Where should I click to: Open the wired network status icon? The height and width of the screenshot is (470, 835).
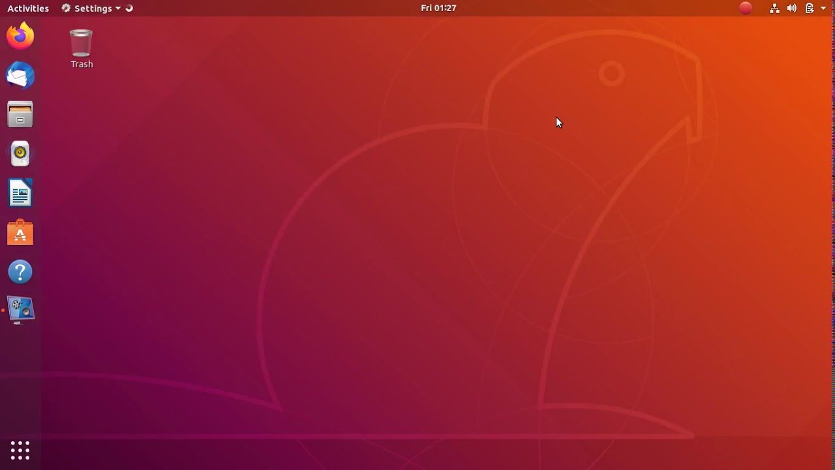point(774,8)
